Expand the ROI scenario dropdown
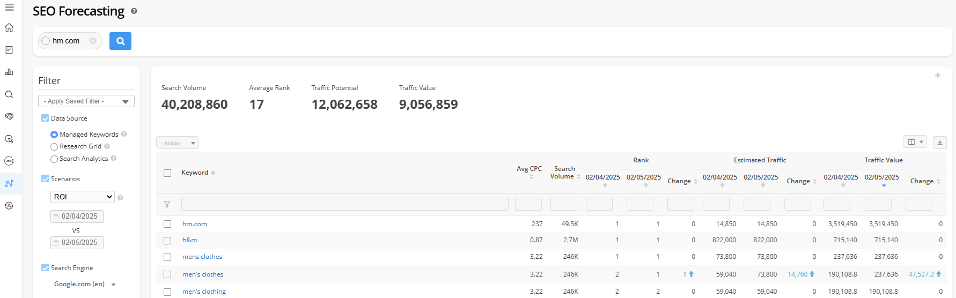The image size is (956, 298). pyautogui.click(x=83, y=197)
